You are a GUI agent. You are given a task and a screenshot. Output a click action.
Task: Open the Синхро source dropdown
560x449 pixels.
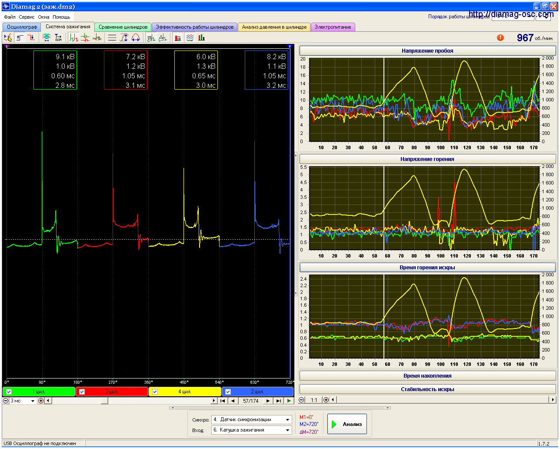tap(251, 419)
